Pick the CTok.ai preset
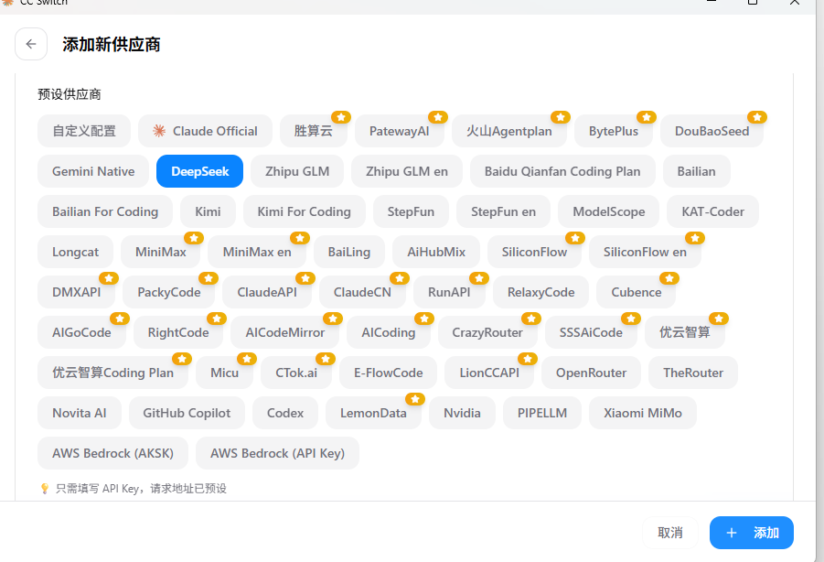Screen dimensions: 824x562 pos(296,373)
